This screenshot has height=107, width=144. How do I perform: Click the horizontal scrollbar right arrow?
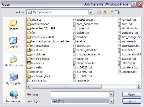139,87
